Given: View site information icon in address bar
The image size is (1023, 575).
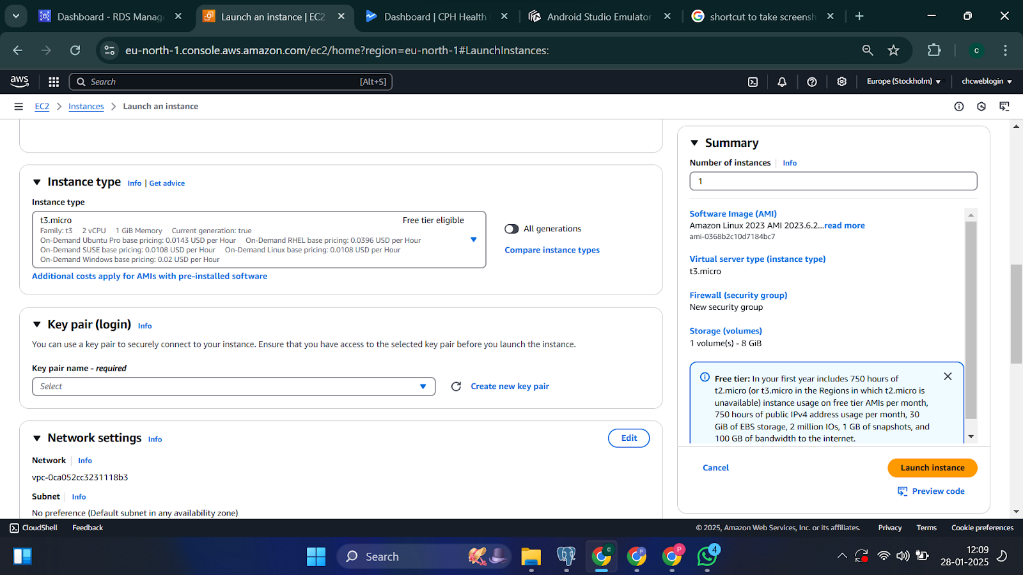Looking at the screenshot, I should pos(109,50).
